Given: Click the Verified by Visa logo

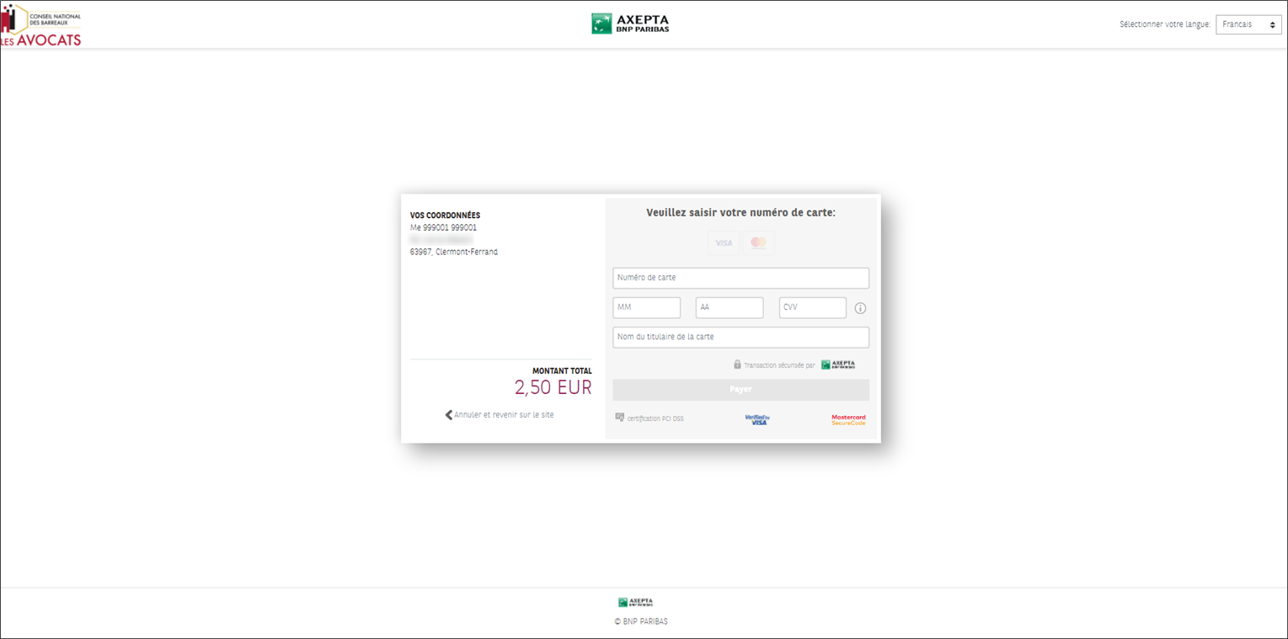Looking at the screenshot, I should click(x=757, y=419).
